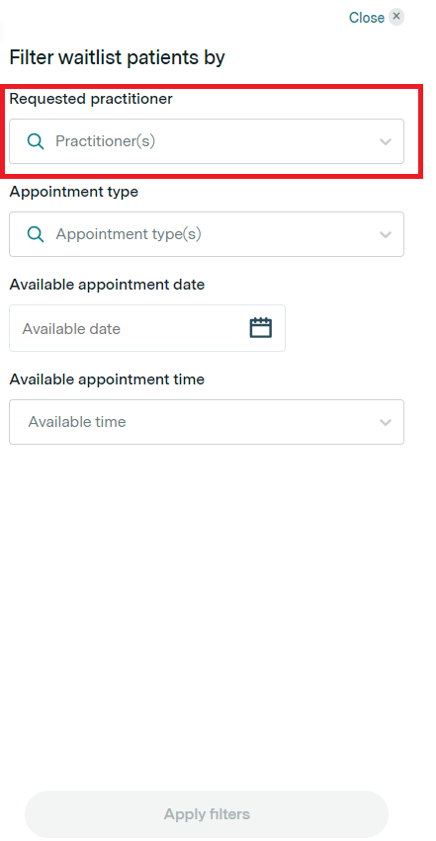Image resolution: width=436 pixels, height=841 pixels.
Task: Open the Available time select box
Action: pos(207,422)
